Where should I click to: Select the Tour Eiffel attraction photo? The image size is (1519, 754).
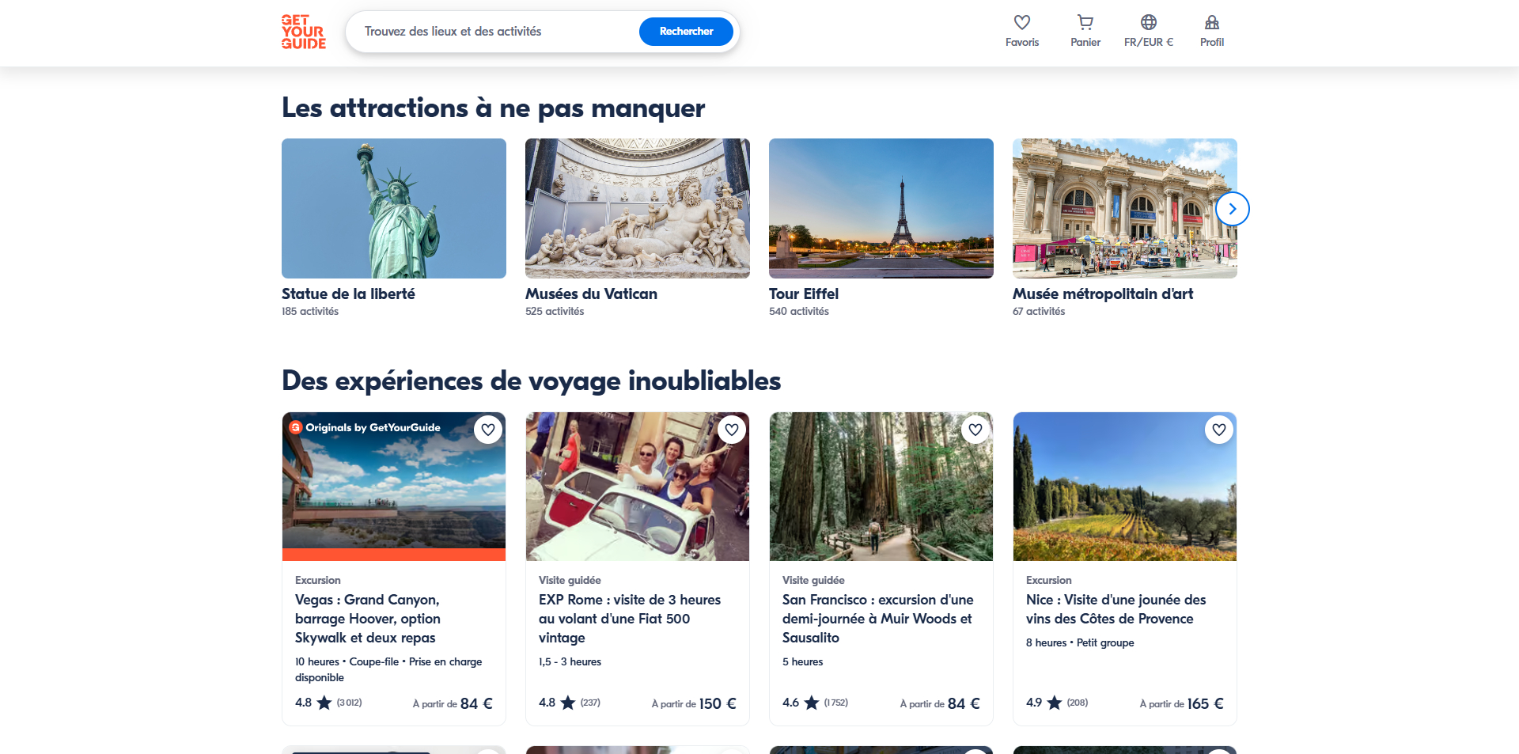pos(881,208)
